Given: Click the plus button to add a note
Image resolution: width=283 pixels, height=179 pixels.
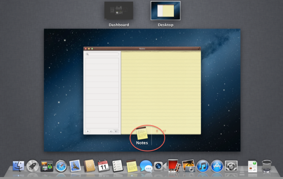Looking at the screenshot, I should 88,131.
